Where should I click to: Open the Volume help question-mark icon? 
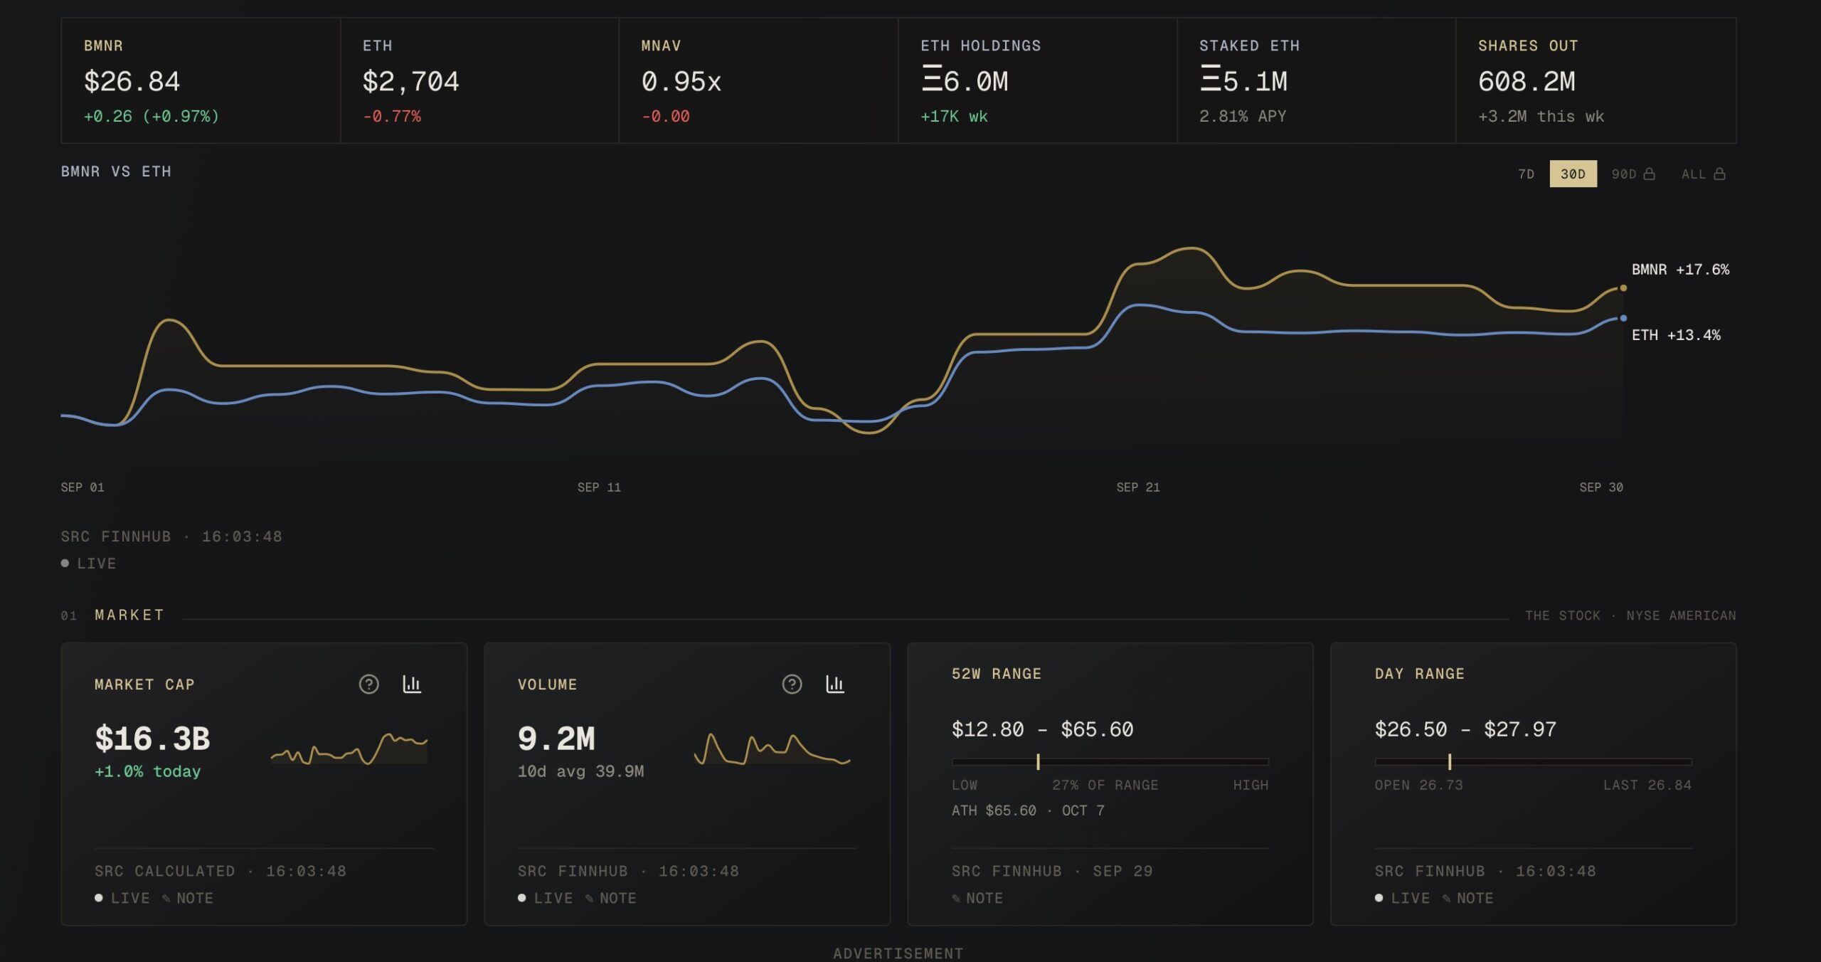(792, 684)
